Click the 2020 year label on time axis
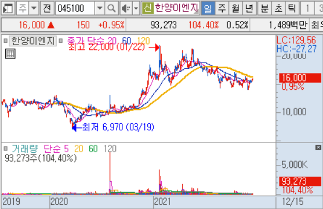 [59, 201]
